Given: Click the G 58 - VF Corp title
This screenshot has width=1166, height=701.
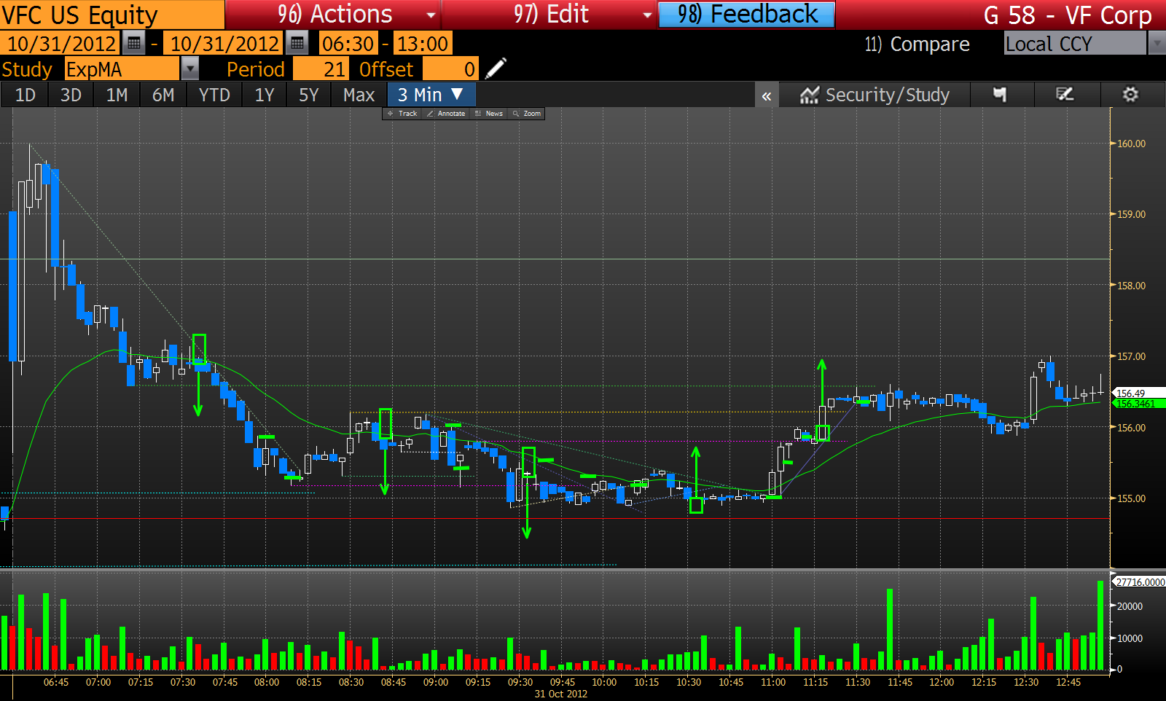Looking at the screenshot, I should pyautogui.click(x=1067, y=15).
